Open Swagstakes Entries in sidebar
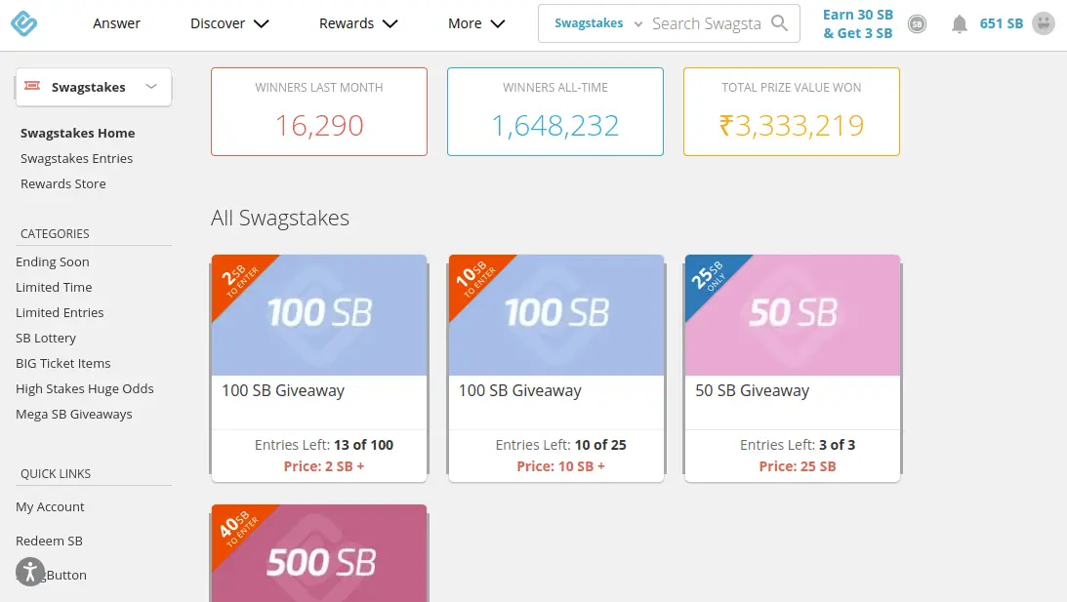Screen dimensions: 1067x602 [x=76, y=158]
